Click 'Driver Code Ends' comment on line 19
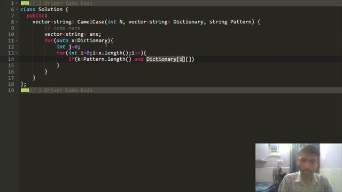 click(x=68, y=90)
